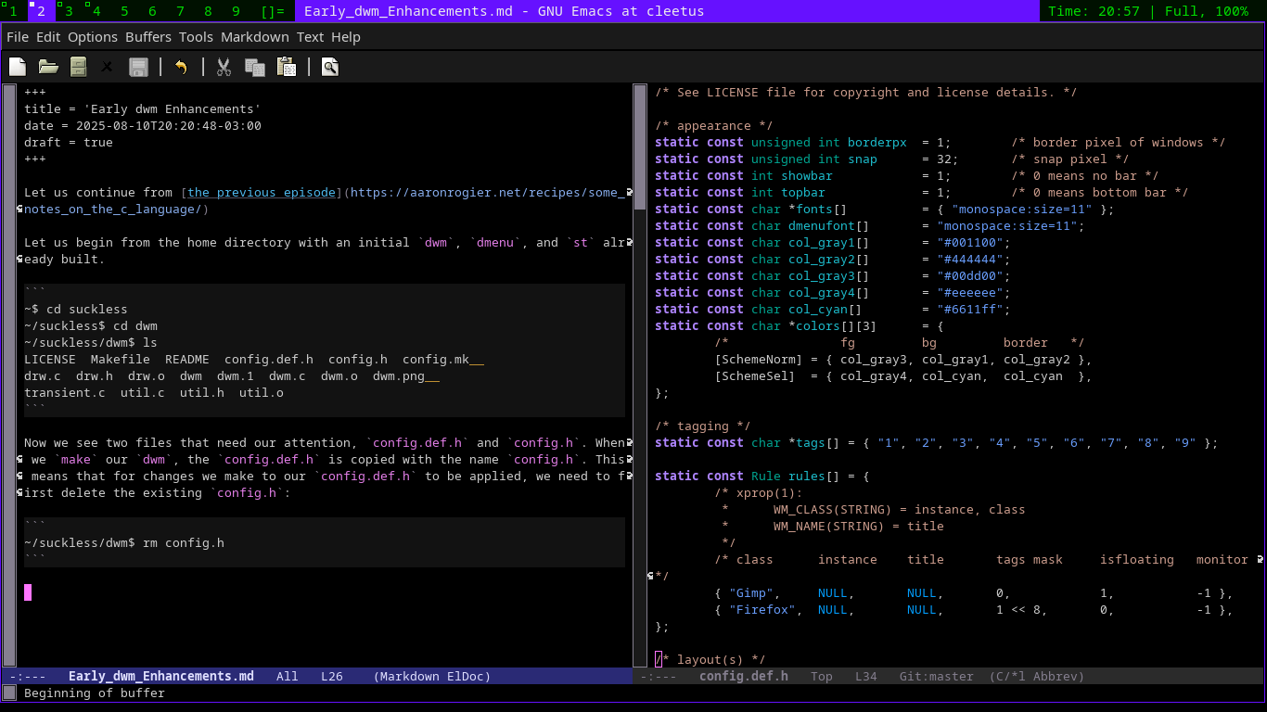Click the Search magnifier icon
The width and height of the screenshot is (1267, 712).
tap(330, 67)
